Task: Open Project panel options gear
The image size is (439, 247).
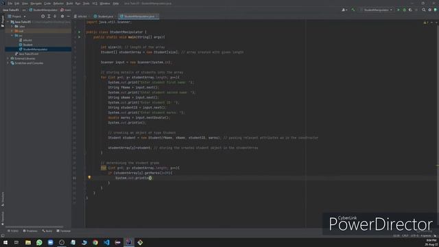Action: (62, 16)
